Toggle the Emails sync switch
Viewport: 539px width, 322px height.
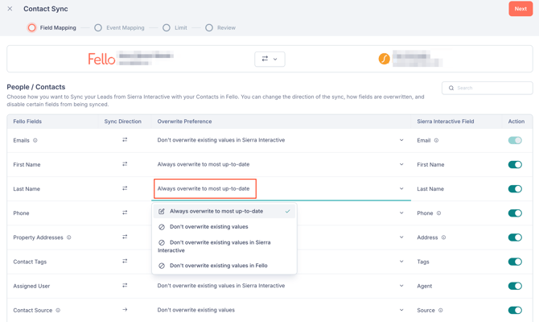pyautogui.click(x=515, y=140)
